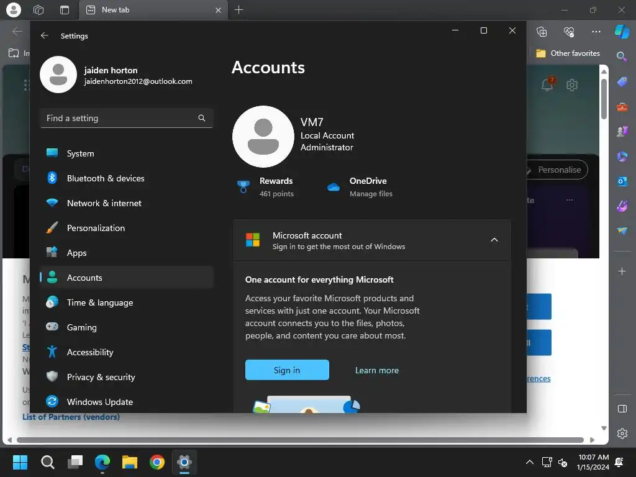Go to Network & internet settings

click(x=127, y=203)
